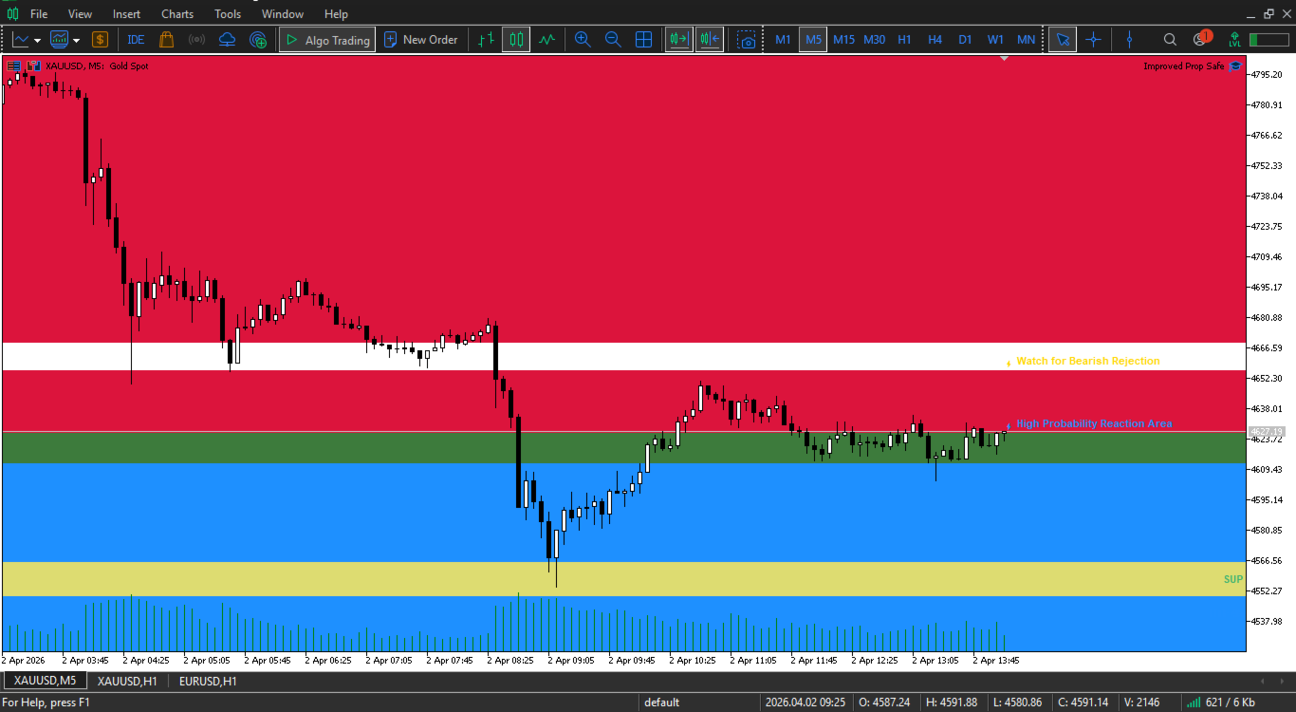Toggle chart shift from right border
The height and width of the screenshot is (712, 1296).
click(709, 40)
